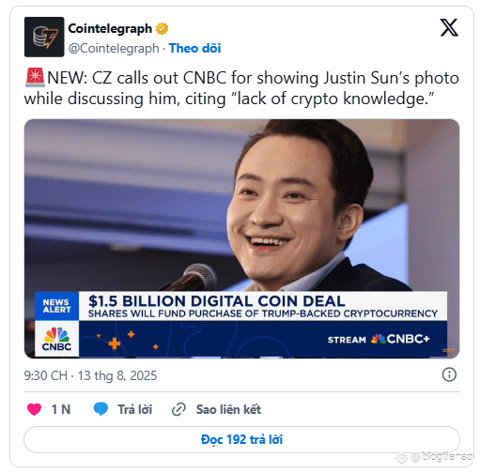Click the CNBC peacock logo in the image
This screenshot has width=480, height=473.
point(56,339)
